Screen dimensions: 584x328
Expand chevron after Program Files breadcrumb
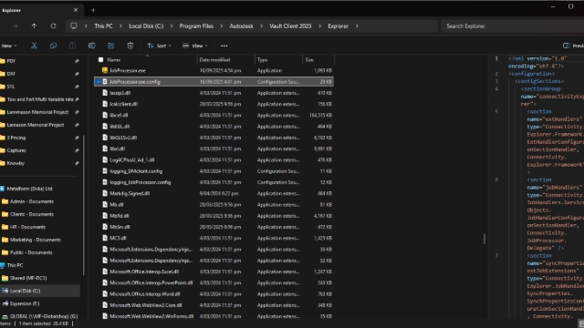tap(221, 26)
